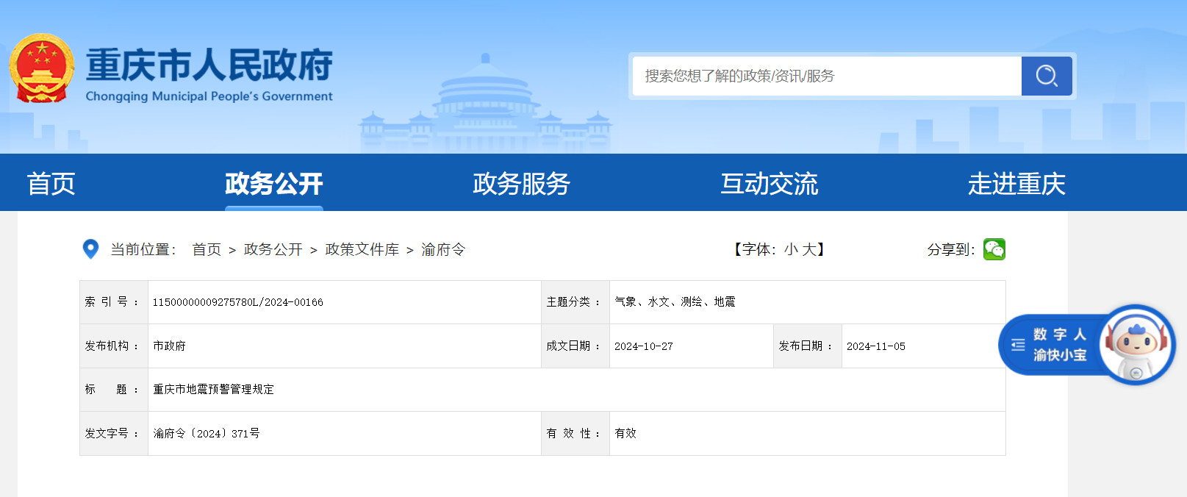Click the 主题分类 label cell
Image resolution: width=1187 pixels, height=497 pixels.
[x=575, y=302]
